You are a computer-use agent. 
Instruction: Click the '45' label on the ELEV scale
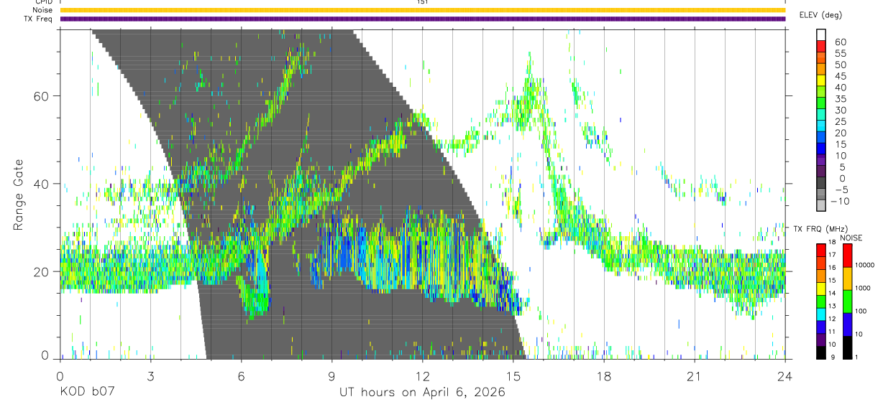(841, 75)
